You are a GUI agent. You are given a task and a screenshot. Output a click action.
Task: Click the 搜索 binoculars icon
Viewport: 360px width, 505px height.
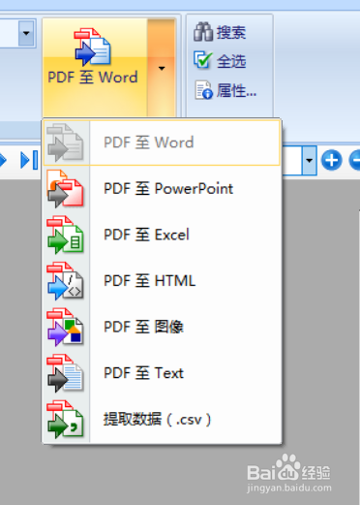click(203, 32)
